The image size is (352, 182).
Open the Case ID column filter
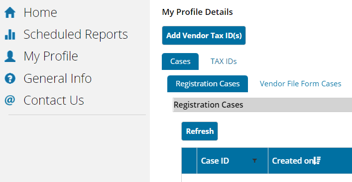point(254,161)
